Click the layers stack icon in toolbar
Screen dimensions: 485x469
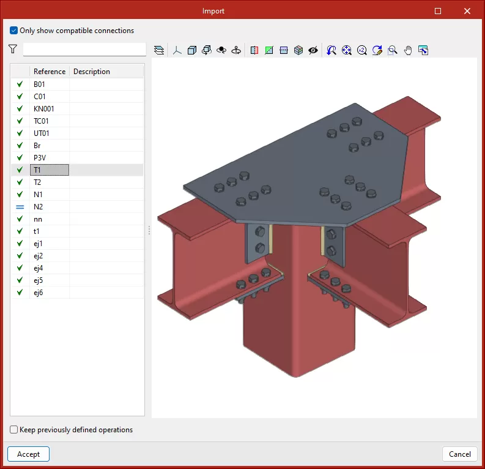pyautogui.click(x=159, y=50)
